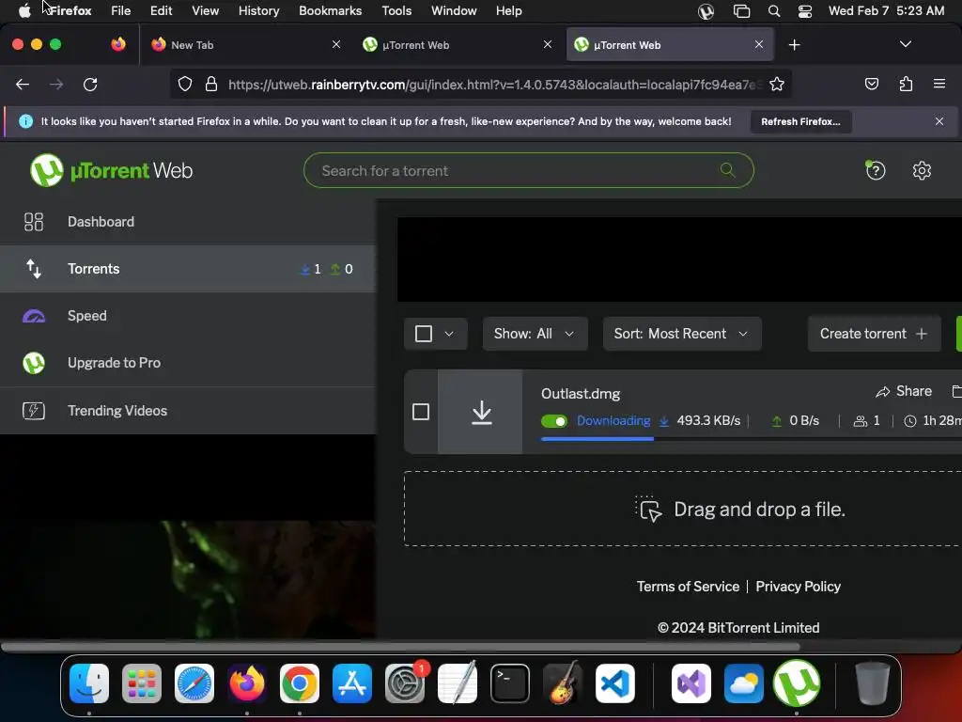The height and width of the screenshot is (722, 962).
Task: Click the horizontal scrollbar at window bottom
Action: click(400, 647)
